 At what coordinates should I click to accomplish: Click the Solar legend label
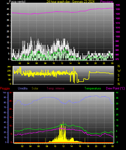tap(35, 88)
